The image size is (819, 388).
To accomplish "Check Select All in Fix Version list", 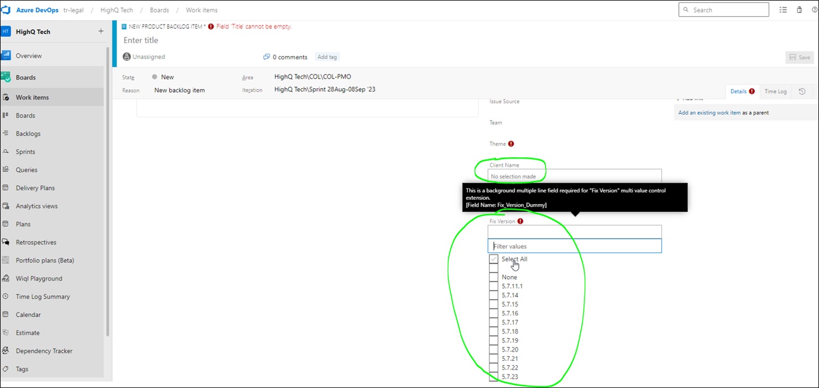I will click(493, 259).
